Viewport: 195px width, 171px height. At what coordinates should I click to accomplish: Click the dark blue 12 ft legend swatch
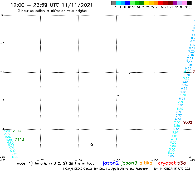pos(128,3)
